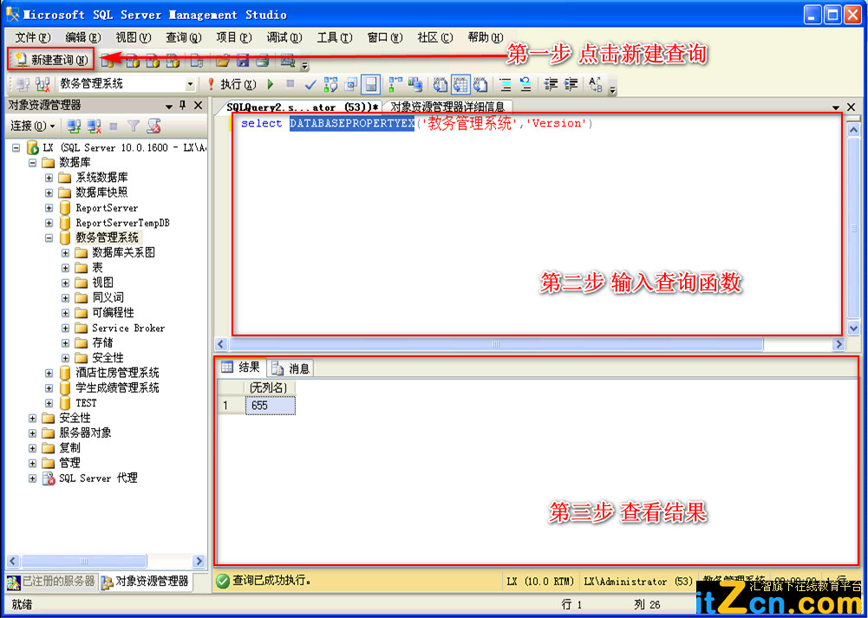Collapse the LX server node

click(16, 147)
